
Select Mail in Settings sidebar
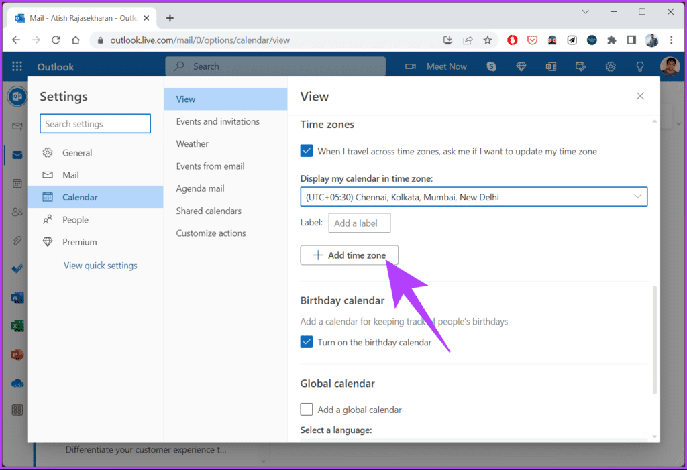pyautogui.click(x=95, y=175)
